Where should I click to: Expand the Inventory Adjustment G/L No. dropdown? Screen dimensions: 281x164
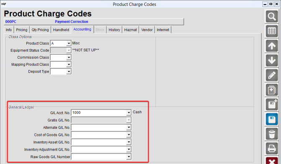[x=129, y=149]
